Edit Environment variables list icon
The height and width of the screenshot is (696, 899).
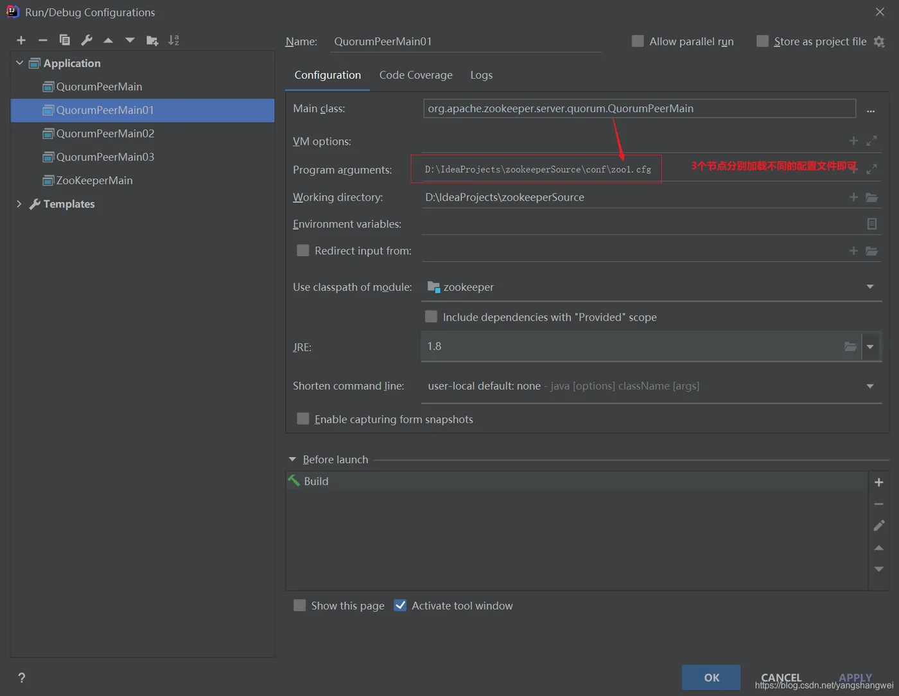[871, 224]
